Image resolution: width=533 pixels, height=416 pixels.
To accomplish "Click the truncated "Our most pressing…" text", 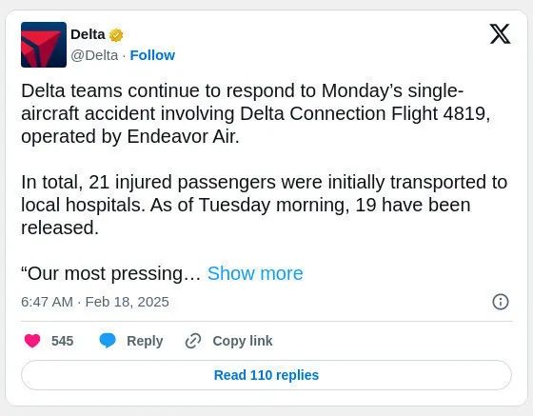I will click(x=110, y=273).
